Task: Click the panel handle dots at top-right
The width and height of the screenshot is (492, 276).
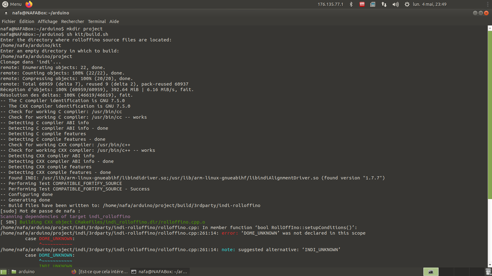Action: pos(488,4)
